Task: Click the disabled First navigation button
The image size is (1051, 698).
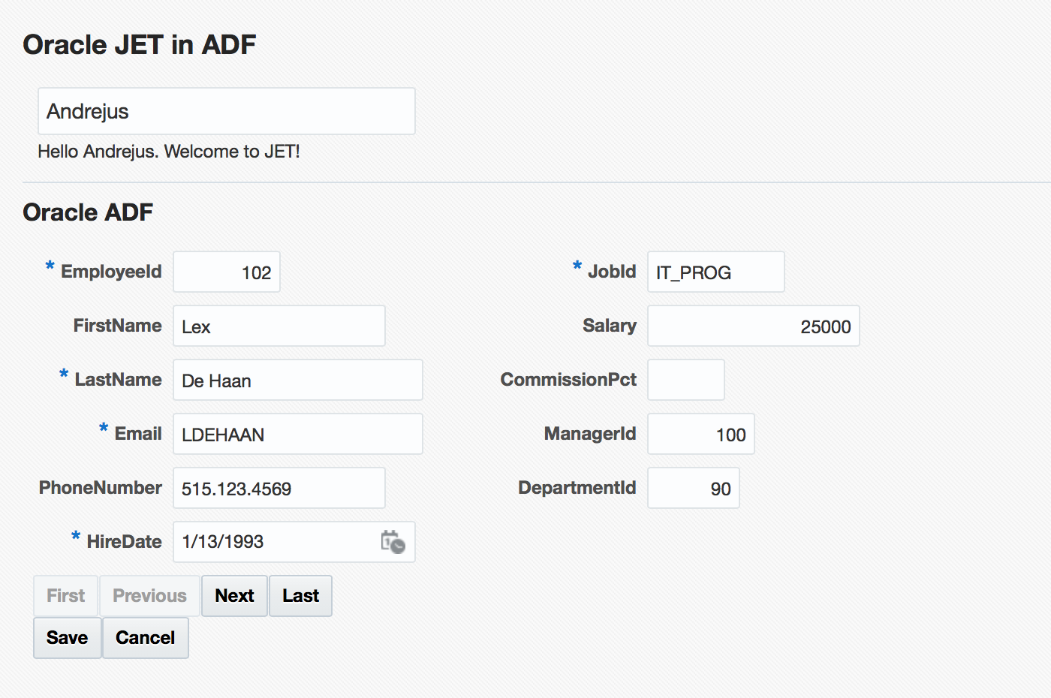Action: pos(65,595)
